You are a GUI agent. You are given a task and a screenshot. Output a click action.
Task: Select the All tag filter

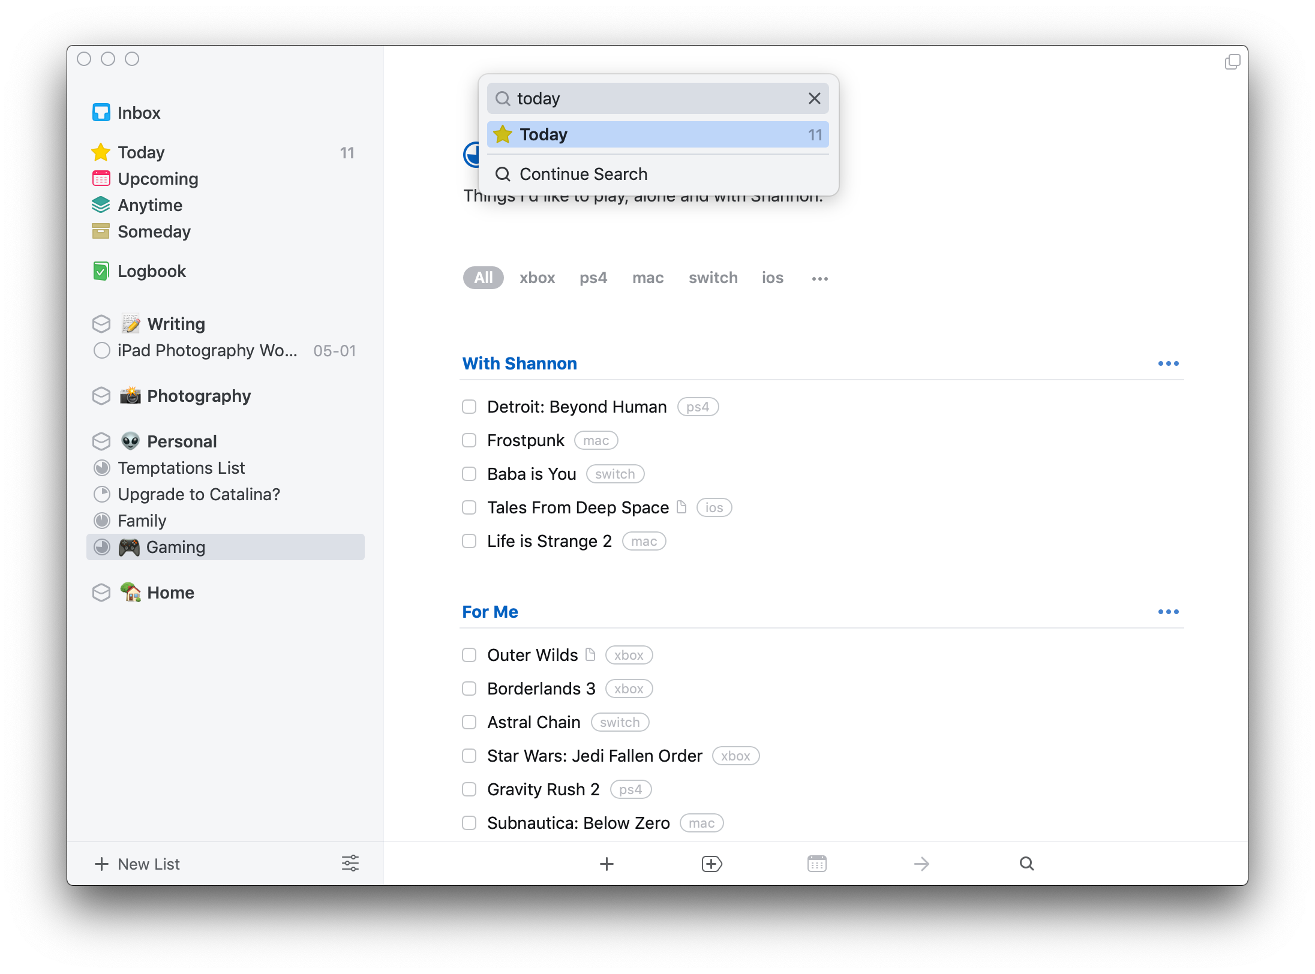pos(483,278)
